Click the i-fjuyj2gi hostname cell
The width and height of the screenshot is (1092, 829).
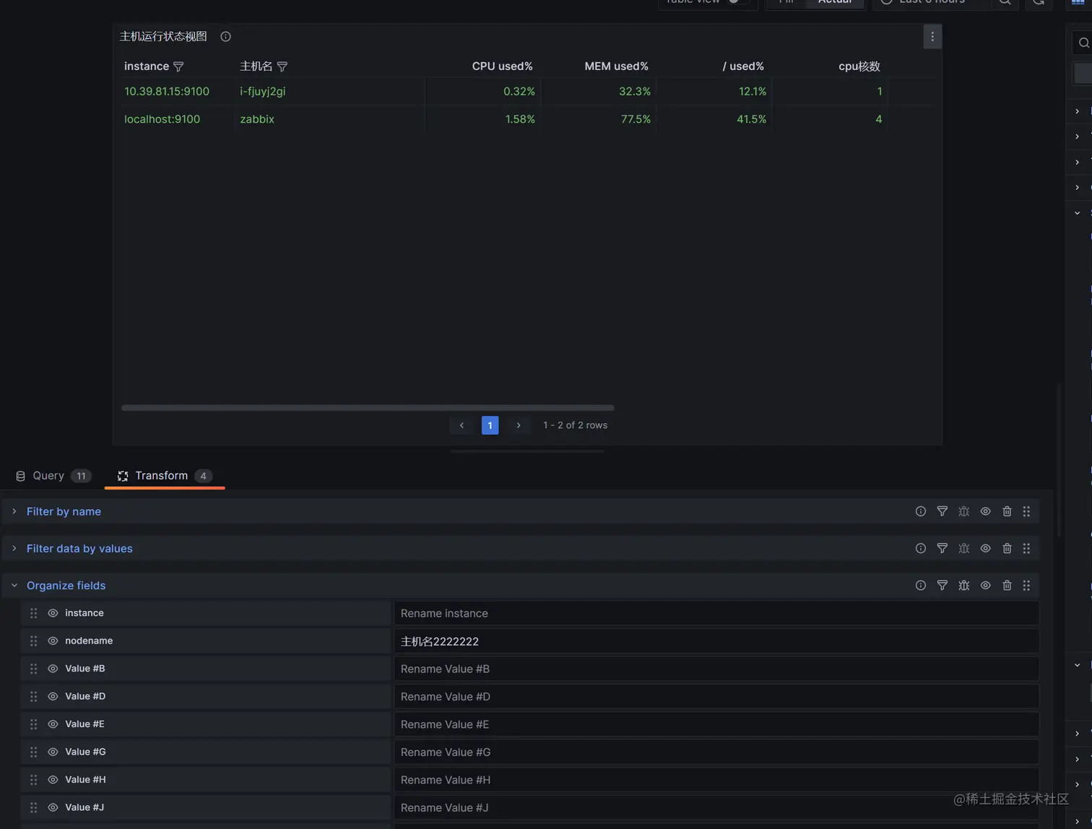pyautogui.click(x=263, y=92)
